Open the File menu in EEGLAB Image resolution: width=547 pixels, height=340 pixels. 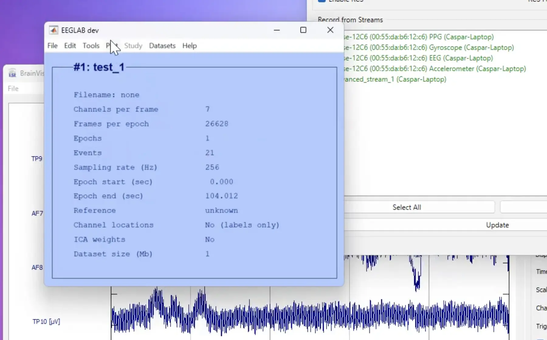52,46
